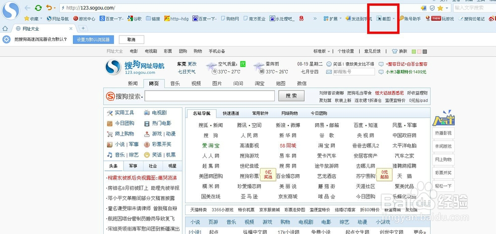Open the 水处理吧 bookmark

[x=282, y=19]
